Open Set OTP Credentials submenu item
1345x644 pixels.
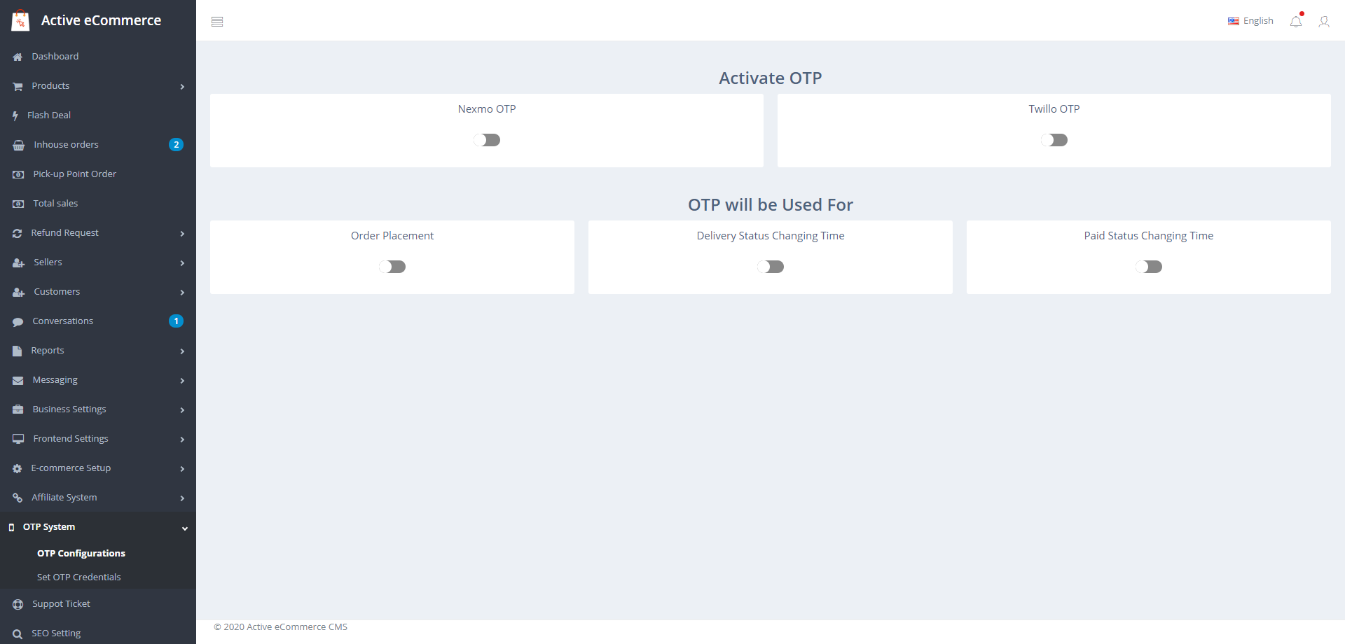(x=78, y=577)
